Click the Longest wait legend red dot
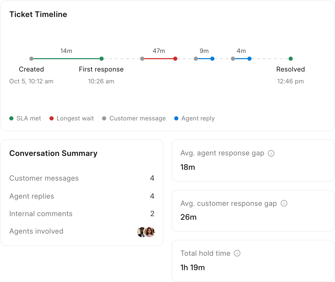335x282 pixels. click(52, 118)
